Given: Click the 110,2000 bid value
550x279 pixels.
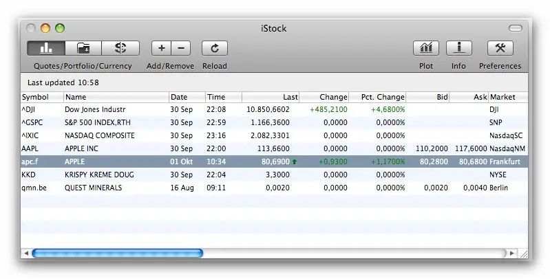Looking at the screenshot, I should [432, 148].
